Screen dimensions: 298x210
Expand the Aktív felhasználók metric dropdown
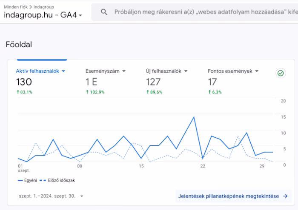click(63, 71)
